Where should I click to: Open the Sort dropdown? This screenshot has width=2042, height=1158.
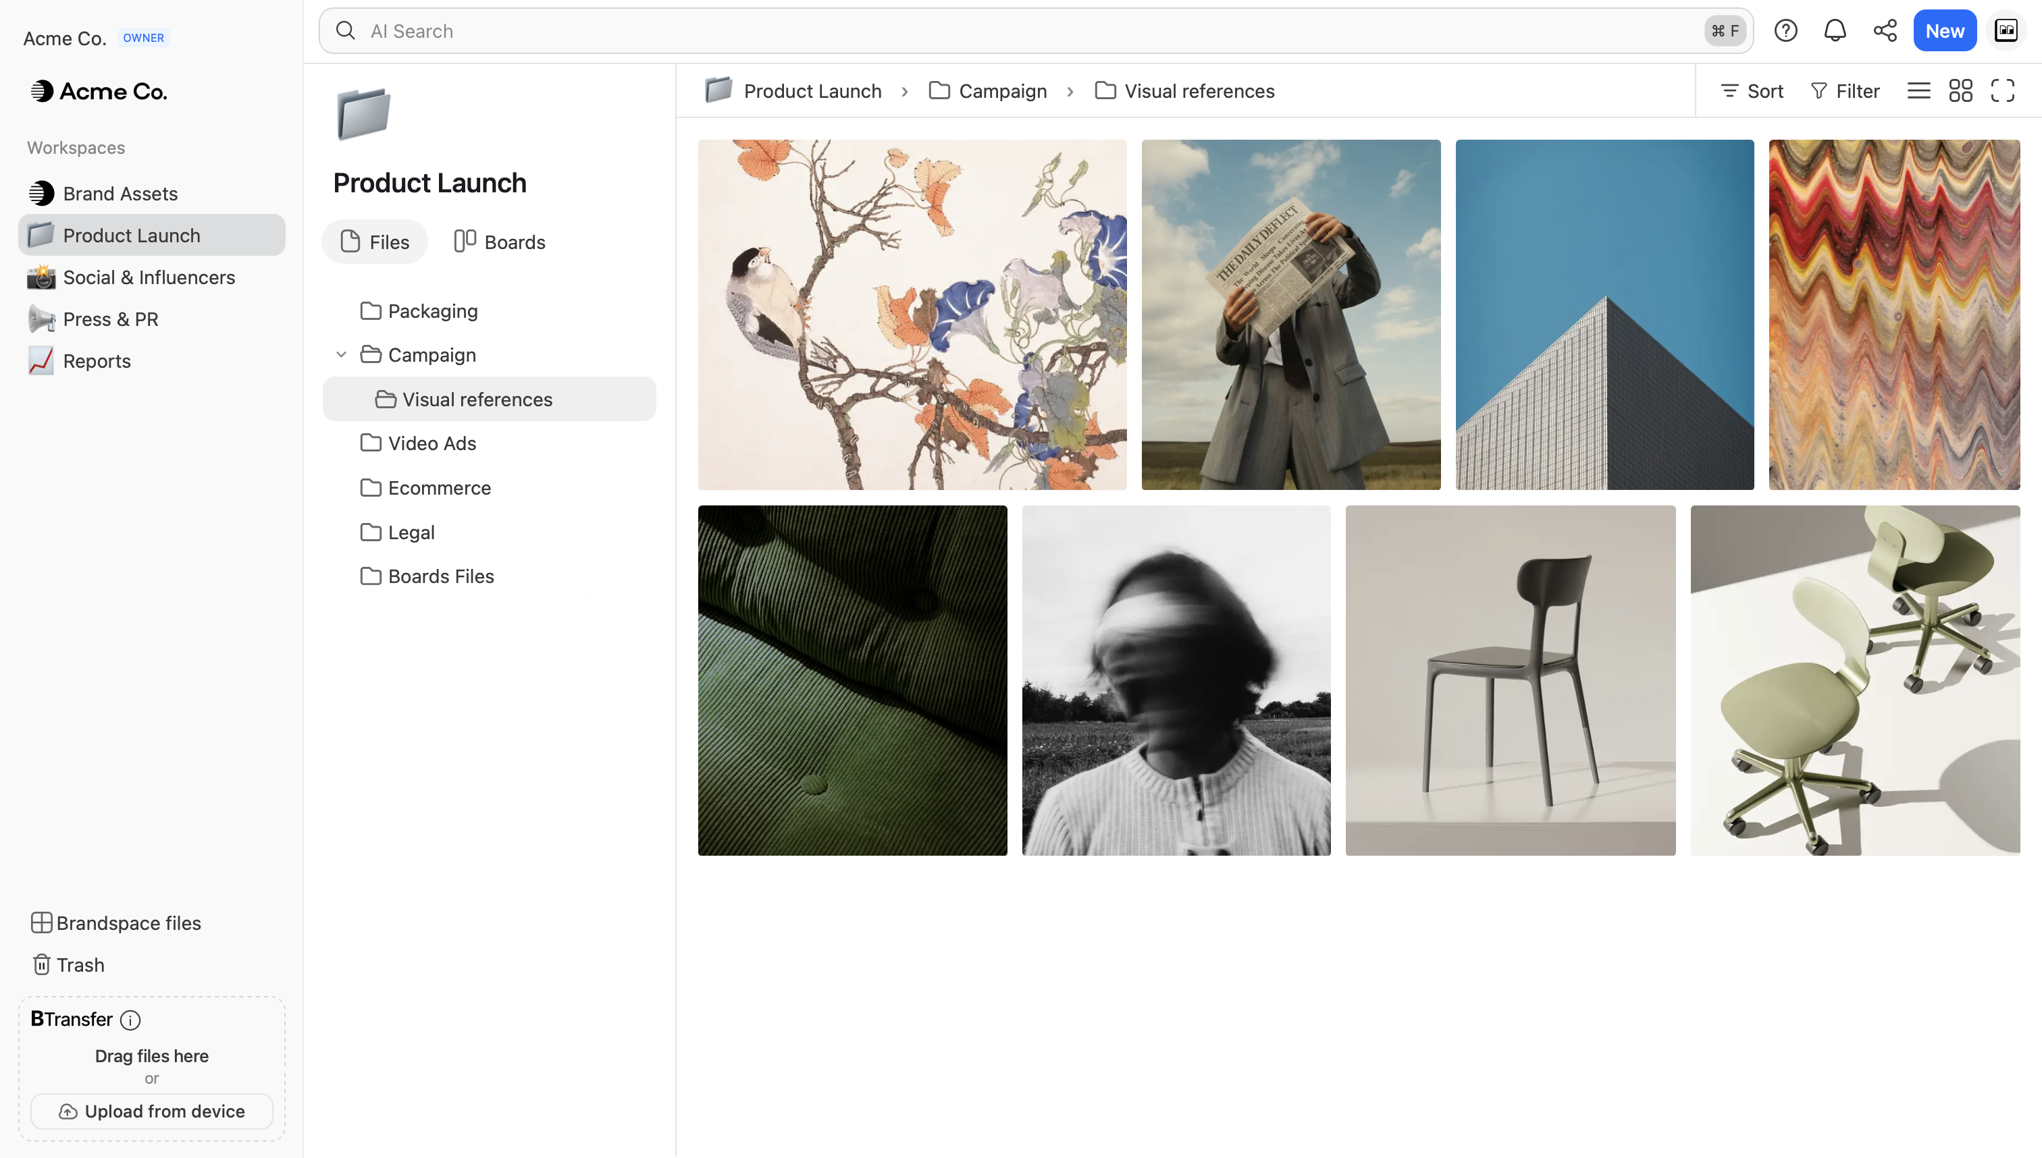(x=1751, y=90)
